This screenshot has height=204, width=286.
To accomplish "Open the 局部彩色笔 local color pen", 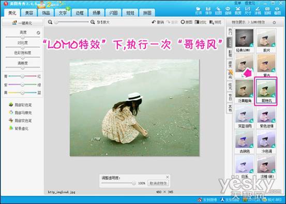I will [x=21, y=105].
